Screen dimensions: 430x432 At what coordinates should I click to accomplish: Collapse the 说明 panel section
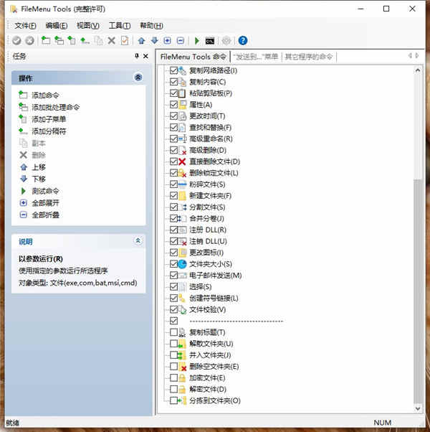click(138, 241)
